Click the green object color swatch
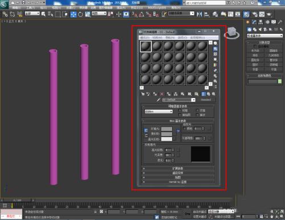The width and height of the screenshot is (285, 220). 280,81
